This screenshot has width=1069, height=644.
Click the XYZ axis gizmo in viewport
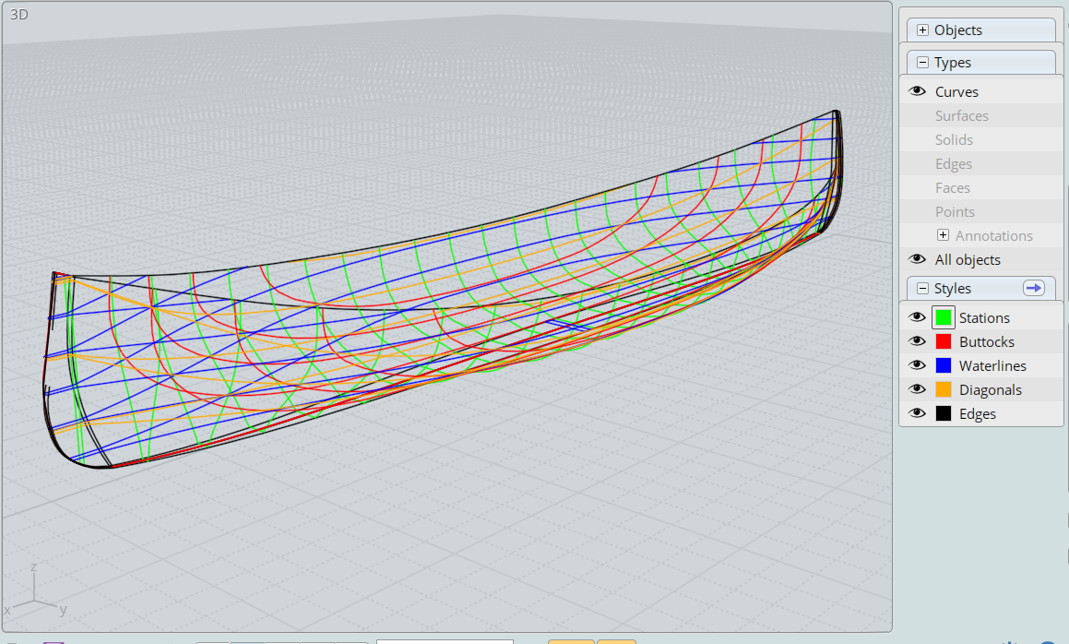coord(34,590)
